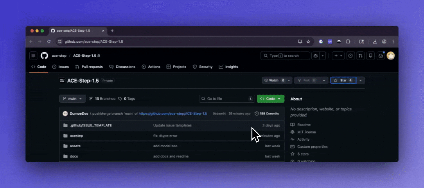Open the panda-face browser extension icon
424x188 pixels.
coord(321,42)
